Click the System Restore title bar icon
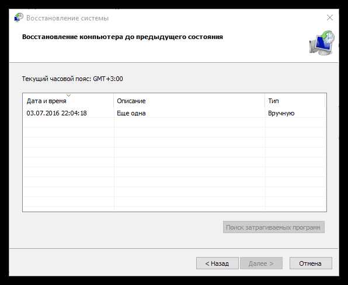 pos(19,17)
